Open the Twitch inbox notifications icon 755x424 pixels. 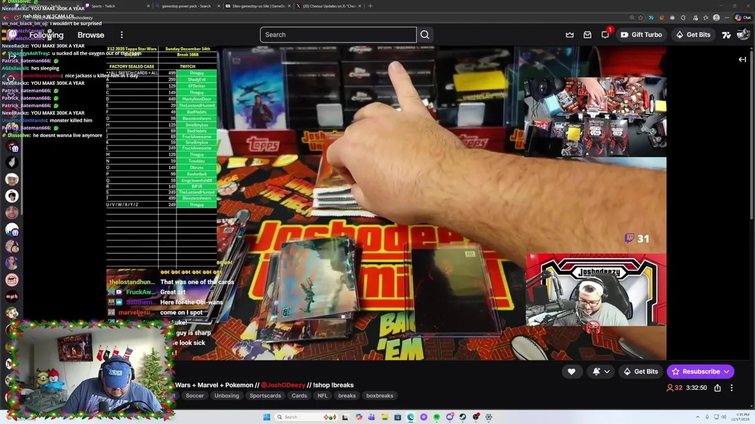pyautogui.click(x=587, y=35)
